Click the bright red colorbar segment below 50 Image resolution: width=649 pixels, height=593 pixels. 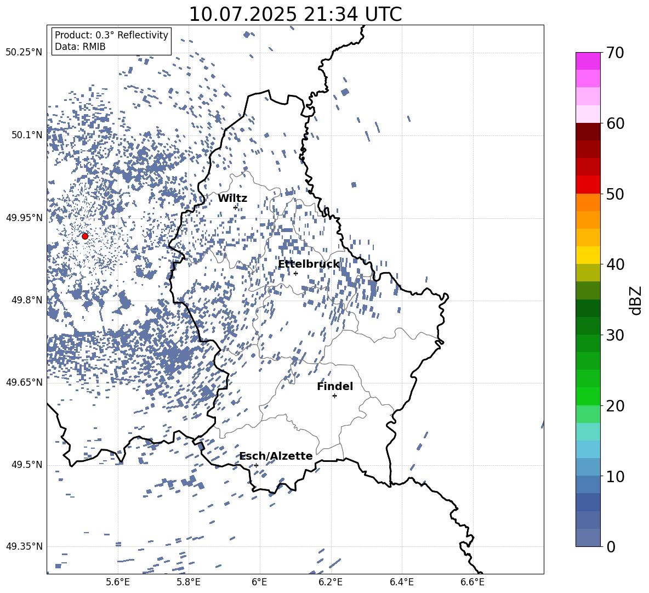point(588,185)
